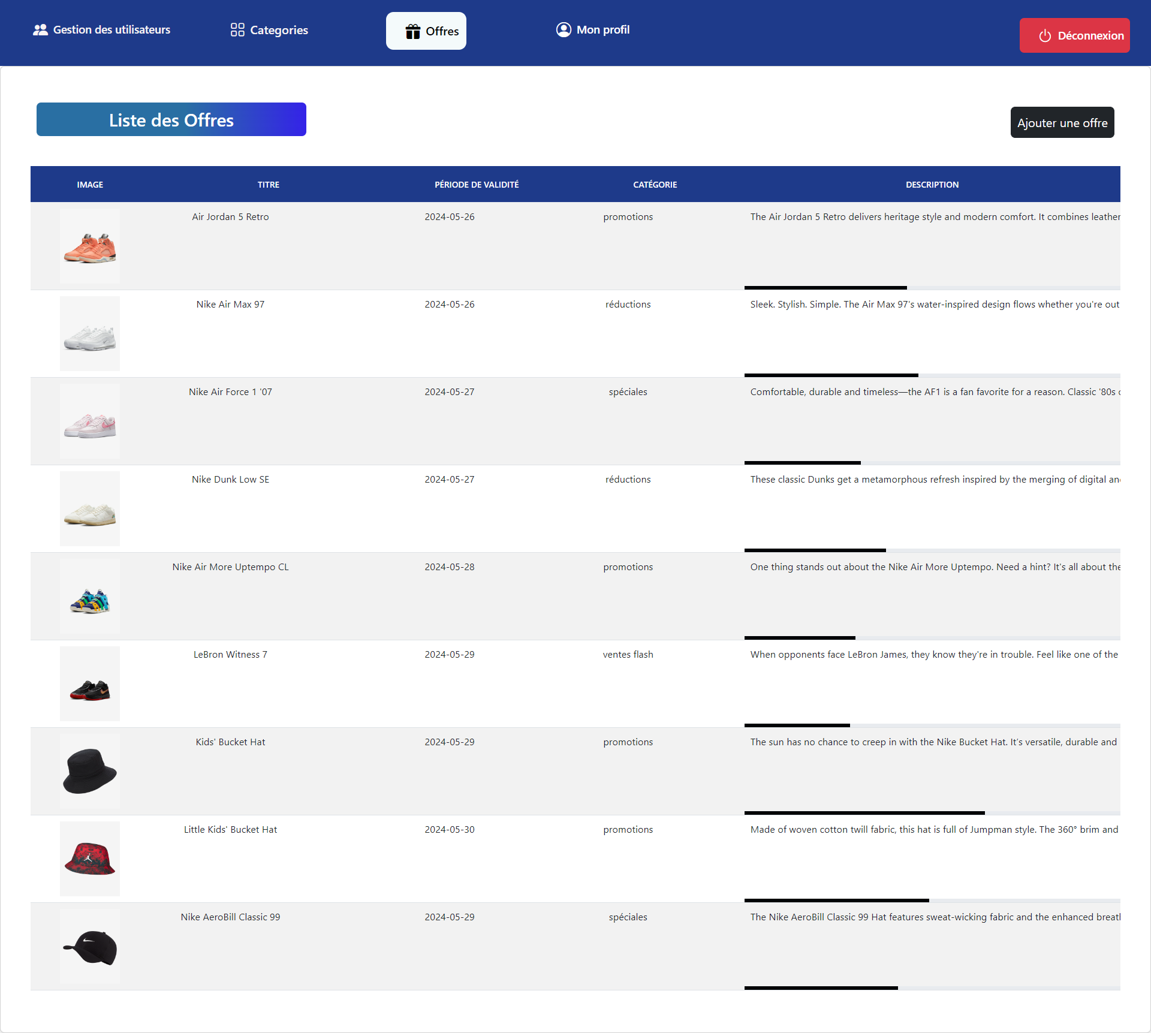Click the Nike AeroBill Classic 99 description scrollbar
1151x1033 pixels.
coord(821,988)
